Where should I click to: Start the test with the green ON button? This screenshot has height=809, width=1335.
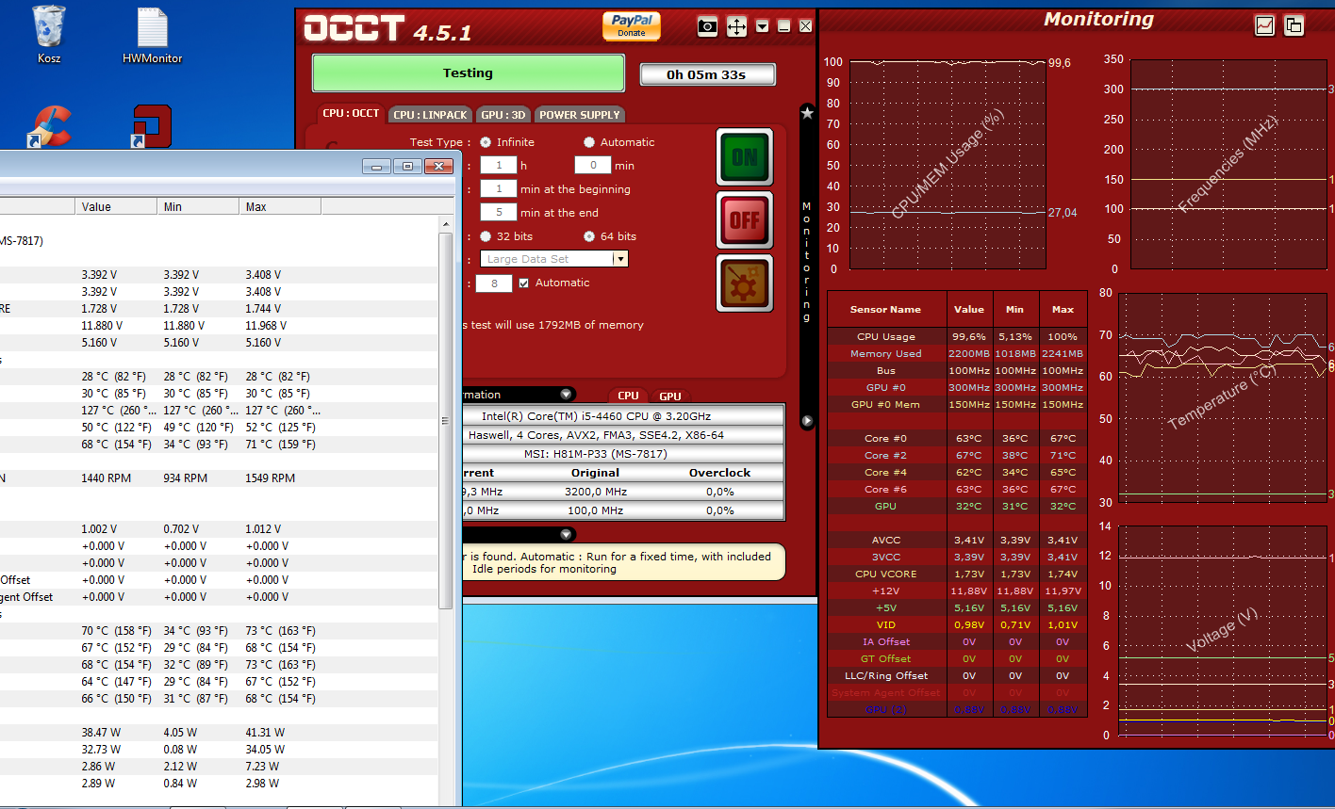[745, 157]
